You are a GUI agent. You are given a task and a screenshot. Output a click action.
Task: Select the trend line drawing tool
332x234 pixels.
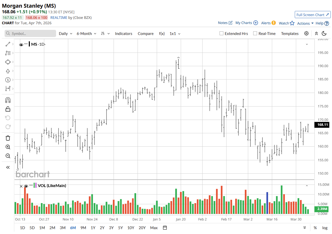pos(8,44)
